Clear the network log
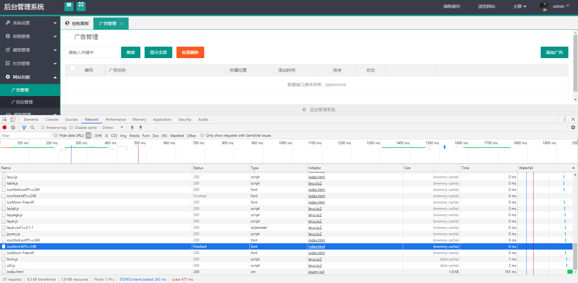 click(13, 127)
